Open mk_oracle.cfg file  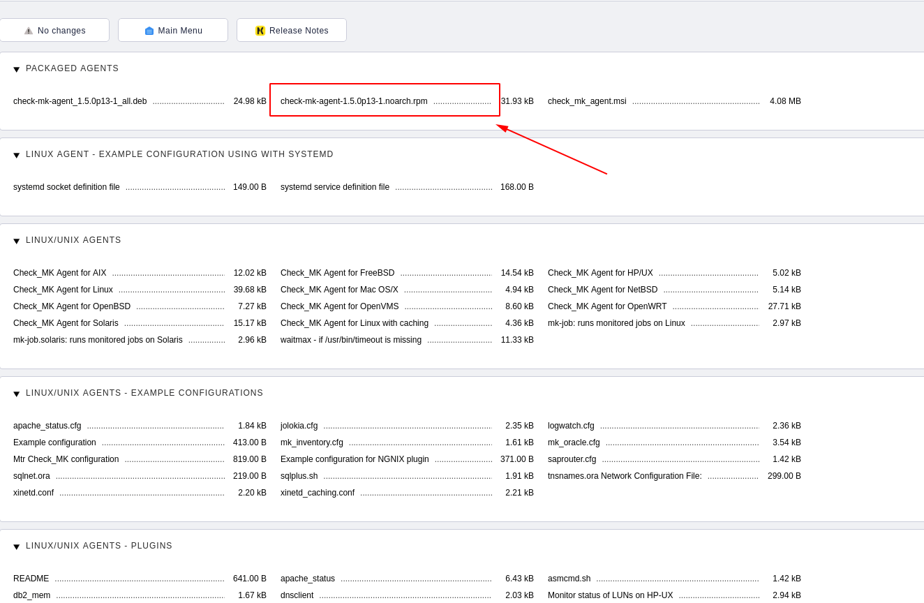(574, 442)
